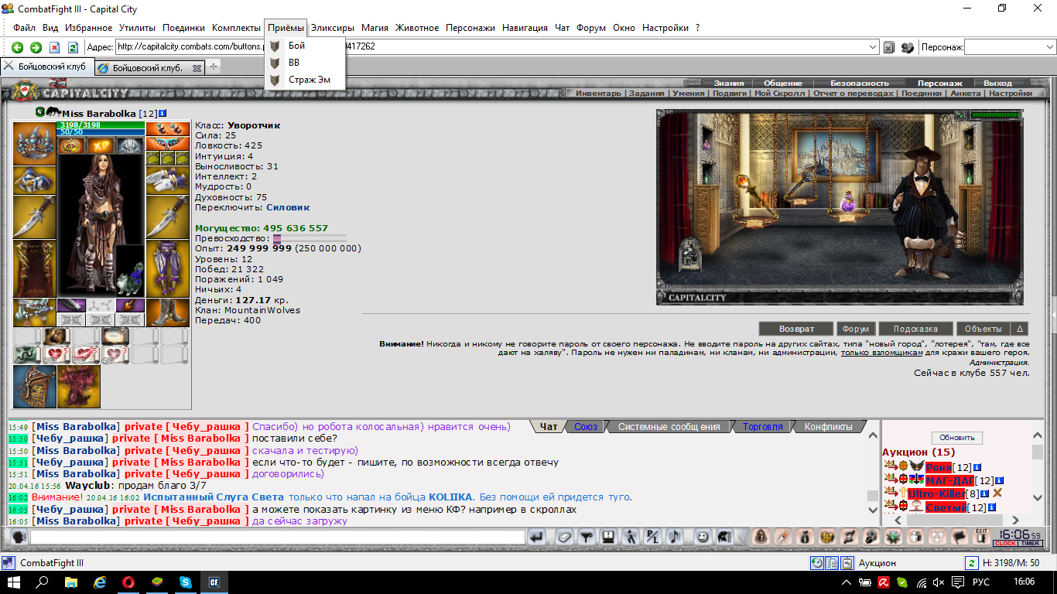
Task: Click the Выход section tab
Action: [x=997, y=83]
